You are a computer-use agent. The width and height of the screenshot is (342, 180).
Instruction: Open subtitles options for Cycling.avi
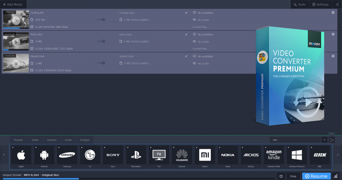pos(203,13)
